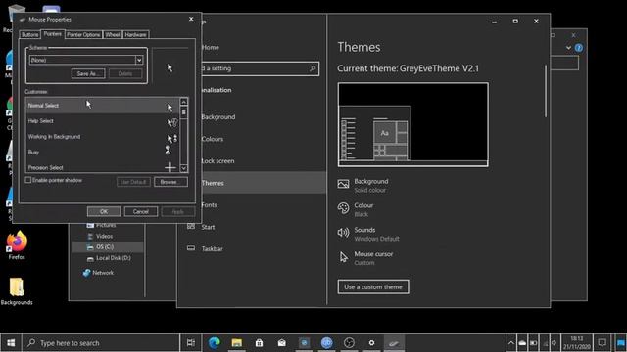Click the Browse button
627x352 pixels.
[x=170, y=182]
